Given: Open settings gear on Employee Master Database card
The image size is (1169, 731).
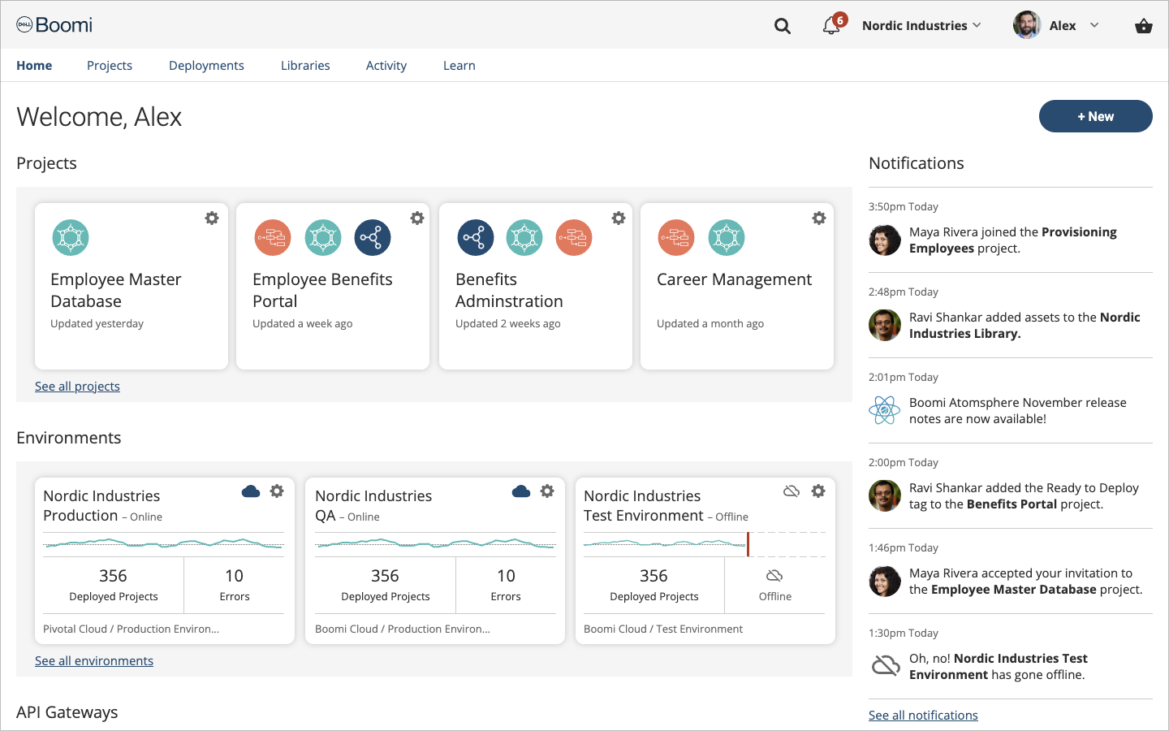Looking at the screenshot, I should pyautogui.click(x=212, y=218).
